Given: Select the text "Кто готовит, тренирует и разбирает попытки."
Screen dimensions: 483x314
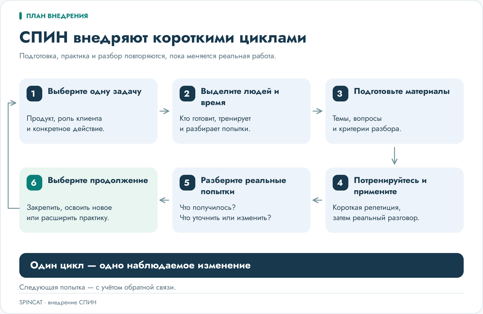Looking at the screenshot, I should pos(215,124).
